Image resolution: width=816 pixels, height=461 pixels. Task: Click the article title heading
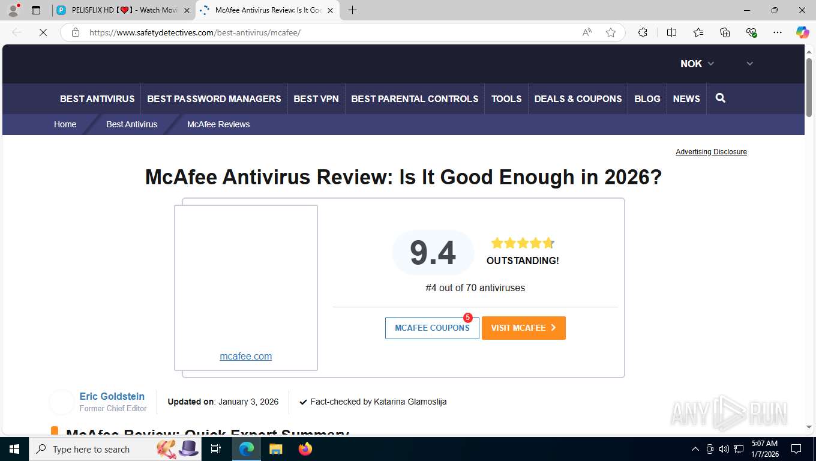pos(403,177)
